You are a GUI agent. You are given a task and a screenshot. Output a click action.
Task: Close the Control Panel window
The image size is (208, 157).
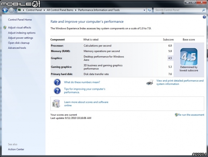[201, 2]
